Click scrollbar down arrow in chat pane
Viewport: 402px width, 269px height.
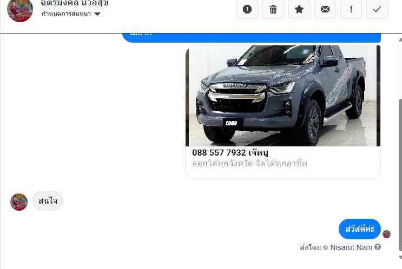(400, 257)
